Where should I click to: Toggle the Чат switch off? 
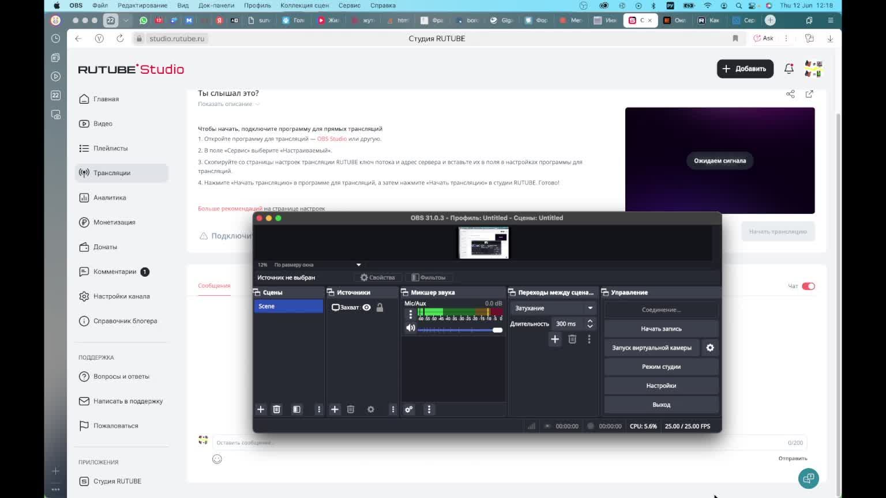pos(808,286)
